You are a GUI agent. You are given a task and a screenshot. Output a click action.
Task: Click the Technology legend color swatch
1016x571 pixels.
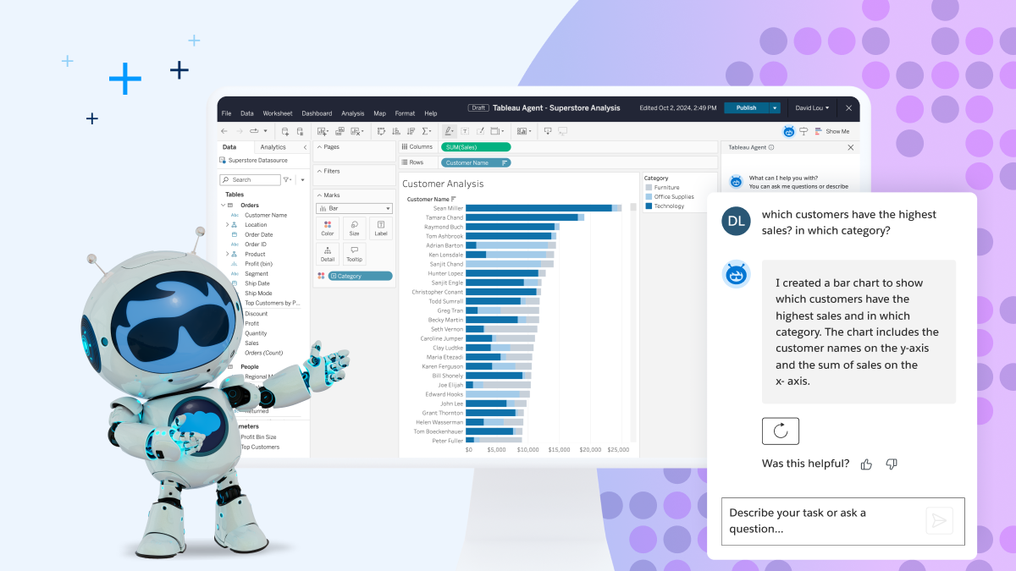click(x=649, y=206)
